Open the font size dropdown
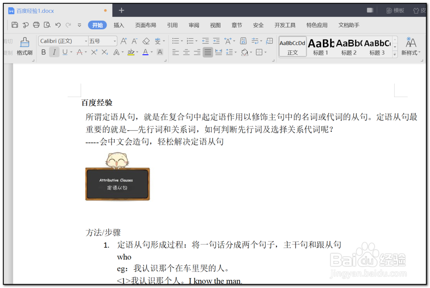The image size is (430, 288). [x=115, y=41]
